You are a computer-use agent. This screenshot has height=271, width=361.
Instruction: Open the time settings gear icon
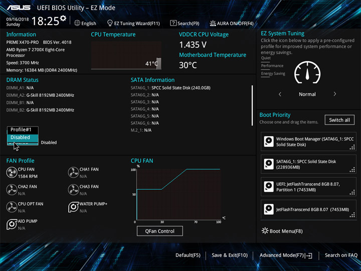point(63,19)
